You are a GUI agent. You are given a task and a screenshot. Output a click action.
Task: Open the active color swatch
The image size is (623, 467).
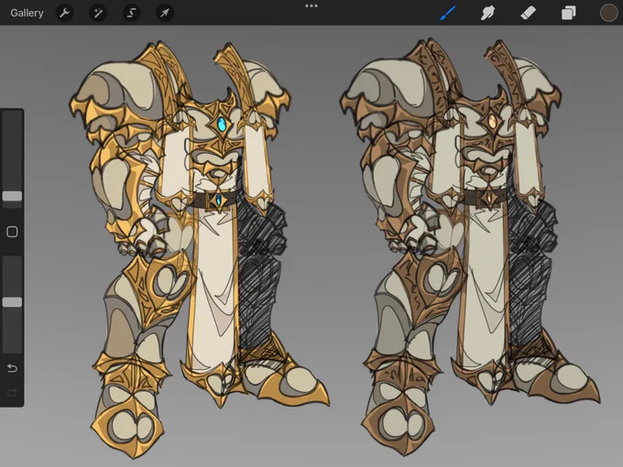click(608, 13)
